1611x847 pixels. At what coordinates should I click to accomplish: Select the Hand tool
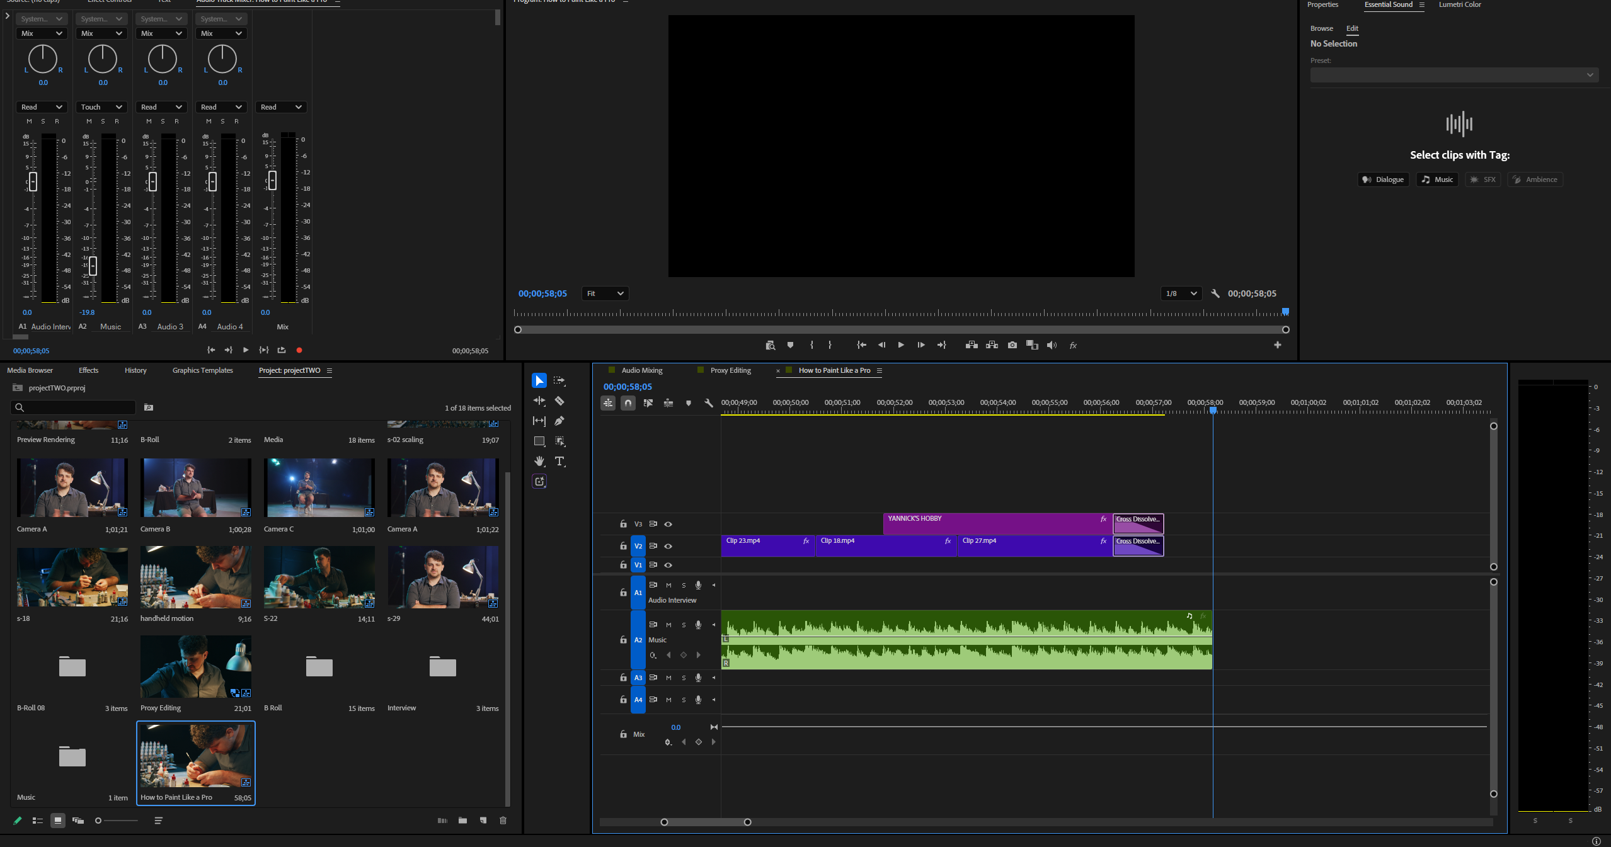539,461
